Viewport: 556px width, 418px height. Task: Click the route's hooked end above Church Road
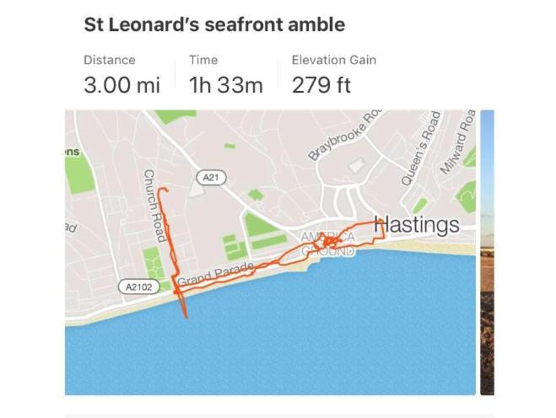163,190
